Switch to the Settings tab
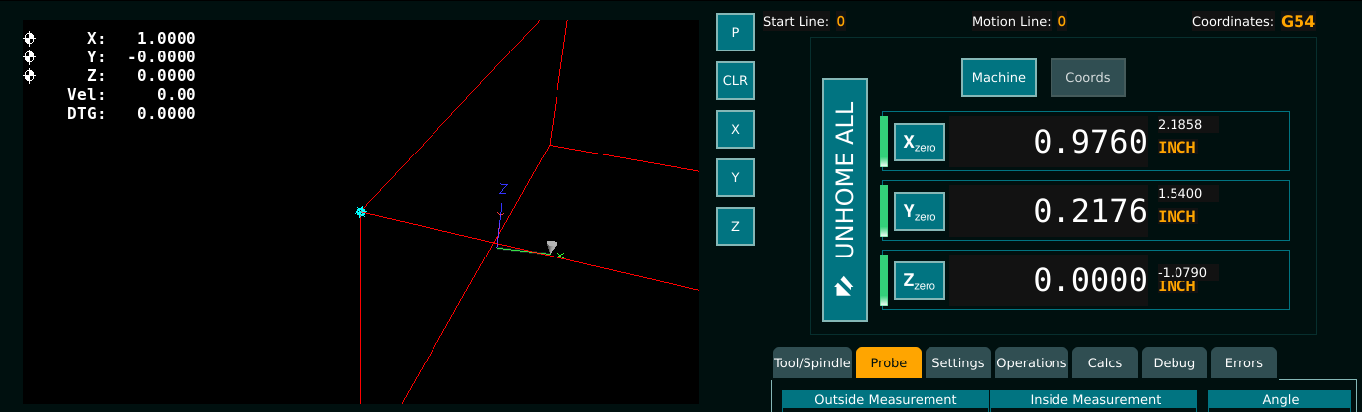The height and width of the screenshot is (412, 1362). 957,362
